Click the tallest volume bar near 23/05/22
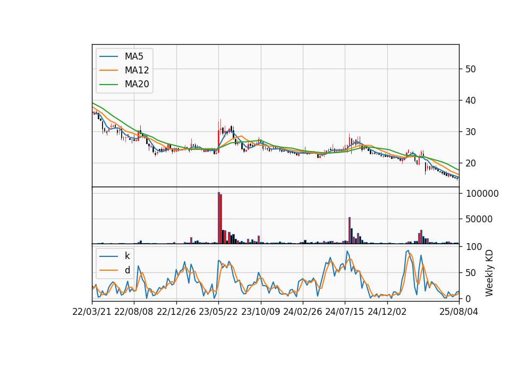The height and width of the screenshot is (367, 510). (219, 218)
